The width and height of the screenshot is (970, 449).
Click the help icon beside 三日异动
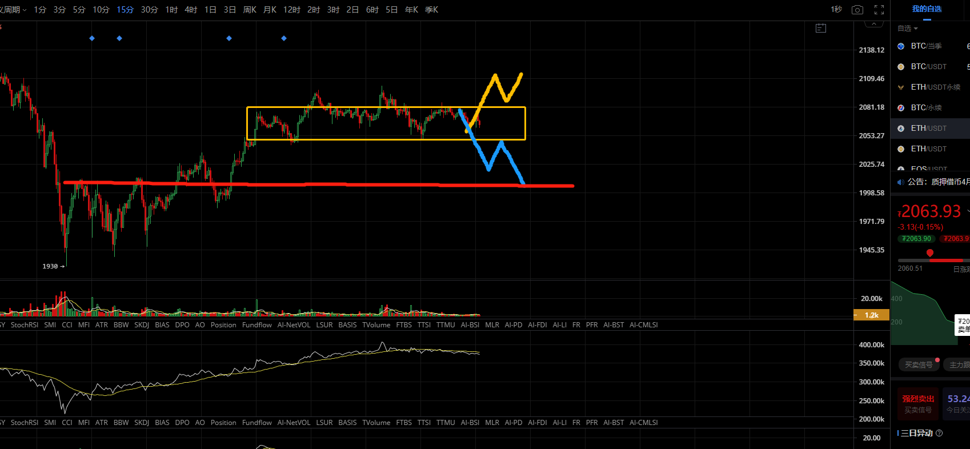(x=939, y=433)
